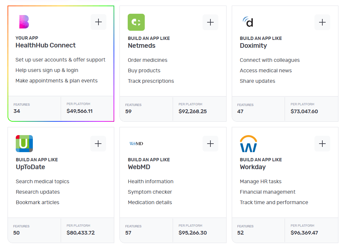
Task: Click the Workday W logo
Action: pos(249,144)
